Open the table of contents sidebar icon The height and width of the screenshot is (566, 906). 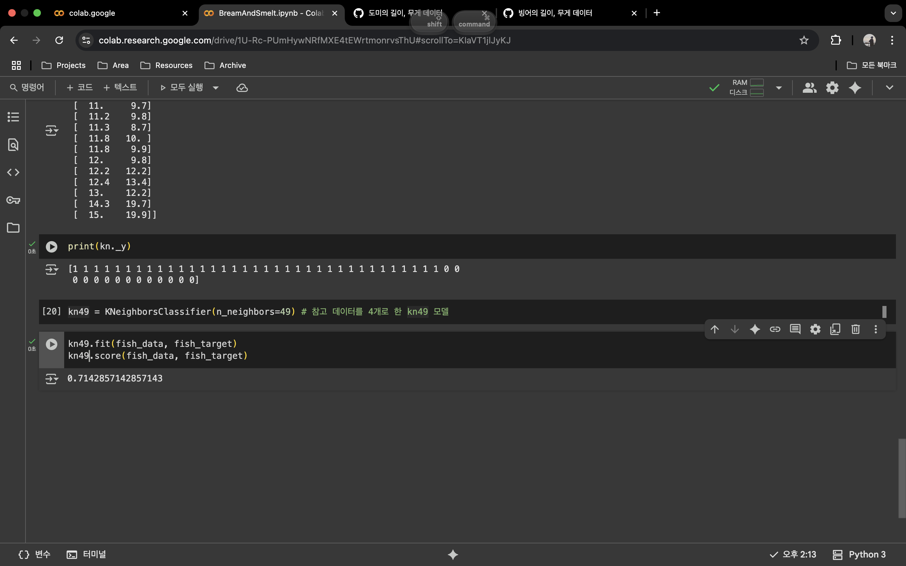(x=13, y=117)
